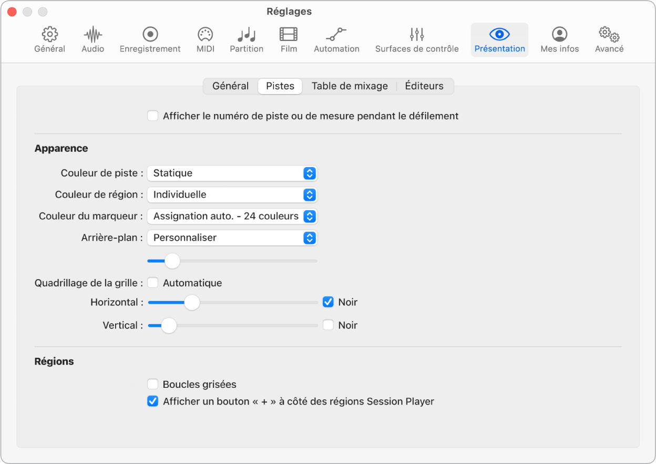
Task: Select the MIDI settings icon
Action: (x=205, y=40)
